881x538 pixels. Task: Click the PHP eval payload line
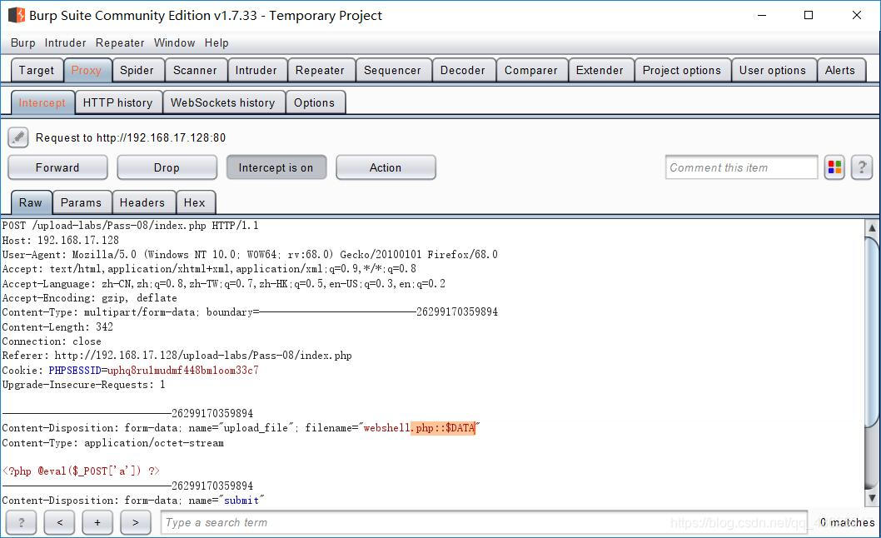click(81, 471)
